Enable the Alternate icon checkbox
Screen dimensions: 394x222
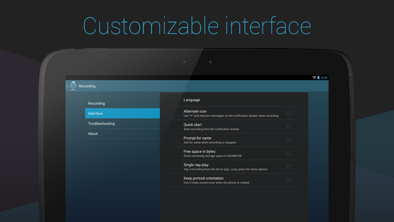click(289, 113)
